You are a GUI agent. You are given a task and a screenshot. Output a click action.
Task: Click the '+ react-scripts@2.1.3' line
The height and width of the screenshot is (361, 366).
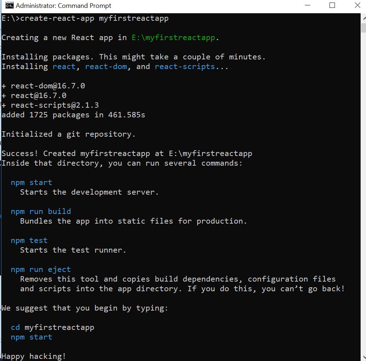coord(50,106)
